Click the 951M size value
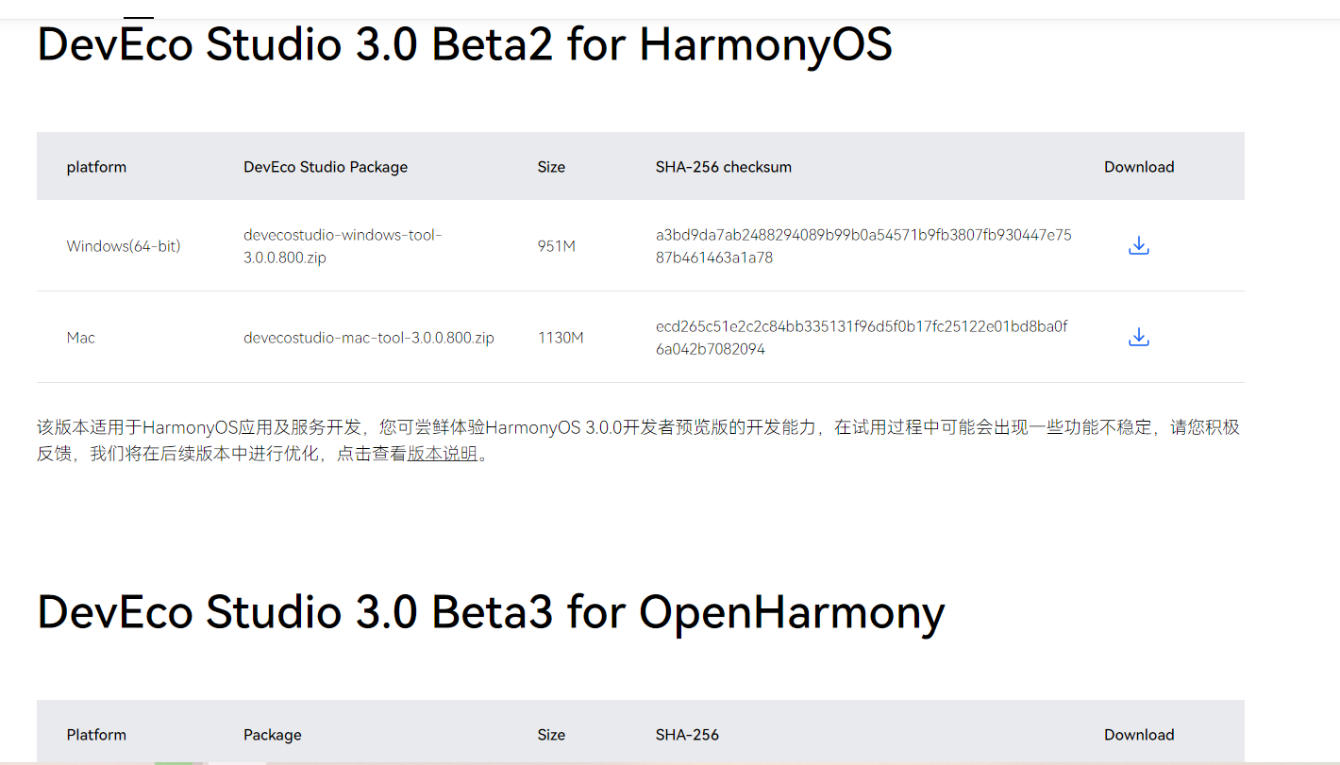Image resolution: width=1340 pixels, height=765 pixels. click(x=557, y=246)
